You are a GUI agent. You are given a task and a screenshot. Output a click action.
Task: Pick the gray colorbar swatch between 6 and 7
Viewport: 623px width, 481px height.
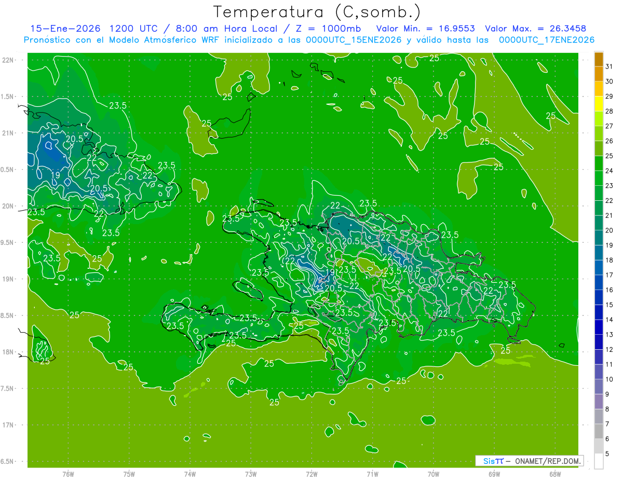tap(599, 432)
